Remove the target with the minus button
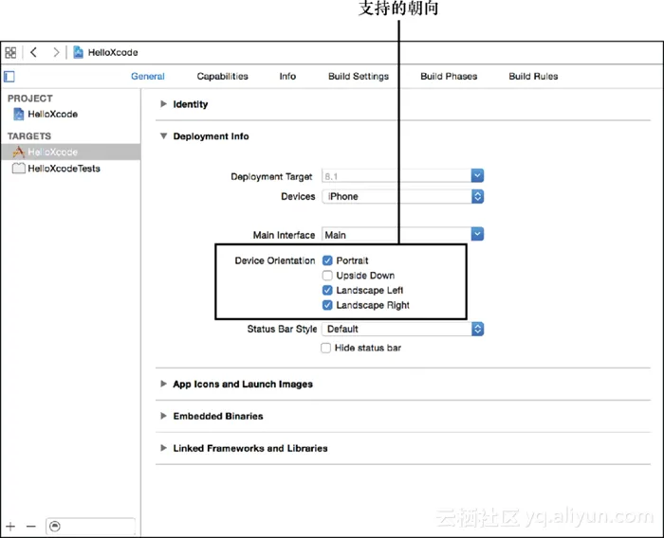Image resolution: width=664 pixels, height=538 pixels. click(x=31, y=526)
